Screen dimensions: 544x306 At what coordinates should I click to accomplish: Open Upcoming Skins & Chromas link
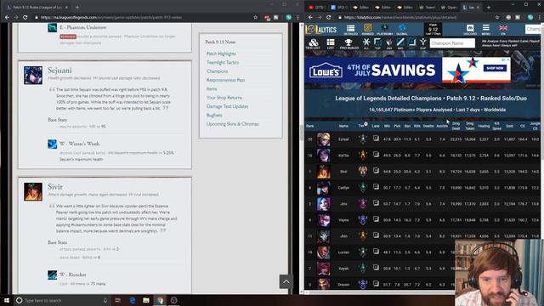point(232,124)
